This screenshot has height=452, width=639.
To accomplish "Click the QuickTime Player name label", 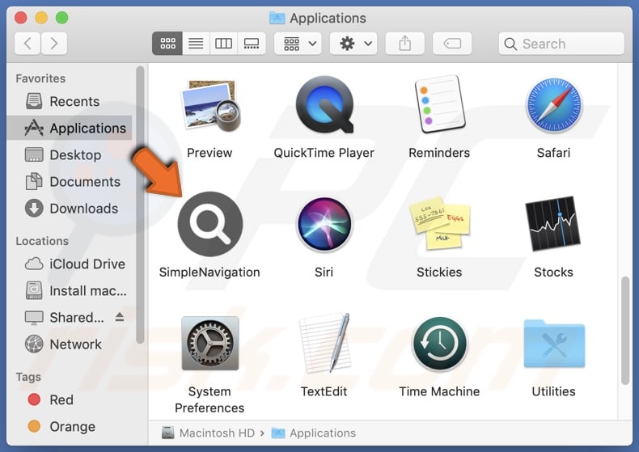I will (x=324, y=153).
